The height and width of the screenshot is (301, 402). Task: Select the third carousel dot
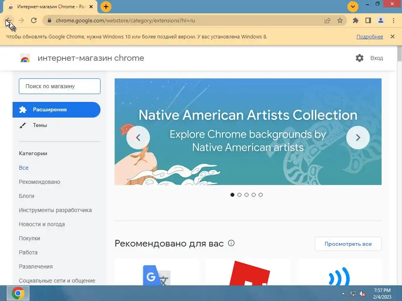(x=247, y=195)
